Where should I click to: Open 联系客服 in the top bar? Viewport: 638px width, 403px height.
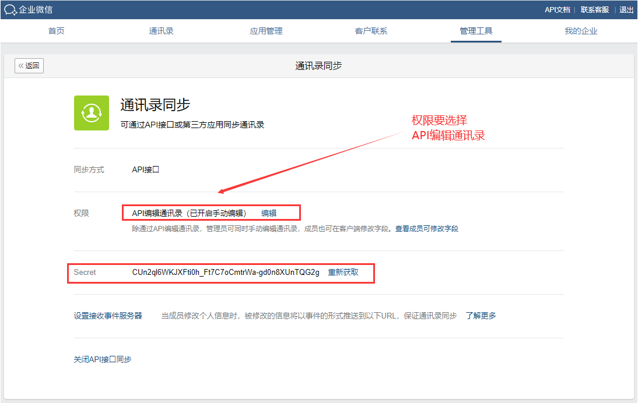pos(594,10)
